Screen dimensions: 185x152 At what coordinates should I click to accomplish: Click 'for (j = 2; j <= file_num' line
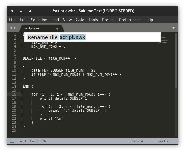click(75, 107)
